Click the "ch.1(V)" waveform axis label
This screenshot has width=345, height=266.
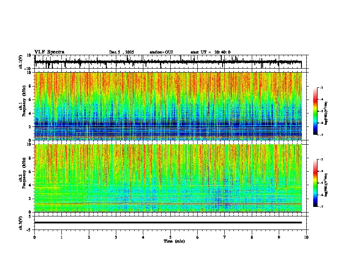click(x=21, y=62)
